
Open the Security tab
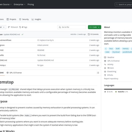tap(24, 19)
